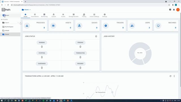Open File Explorer from the taskbar
Image resolution: width=181 pixels, height=102 pixels.
tap(16, 101)
